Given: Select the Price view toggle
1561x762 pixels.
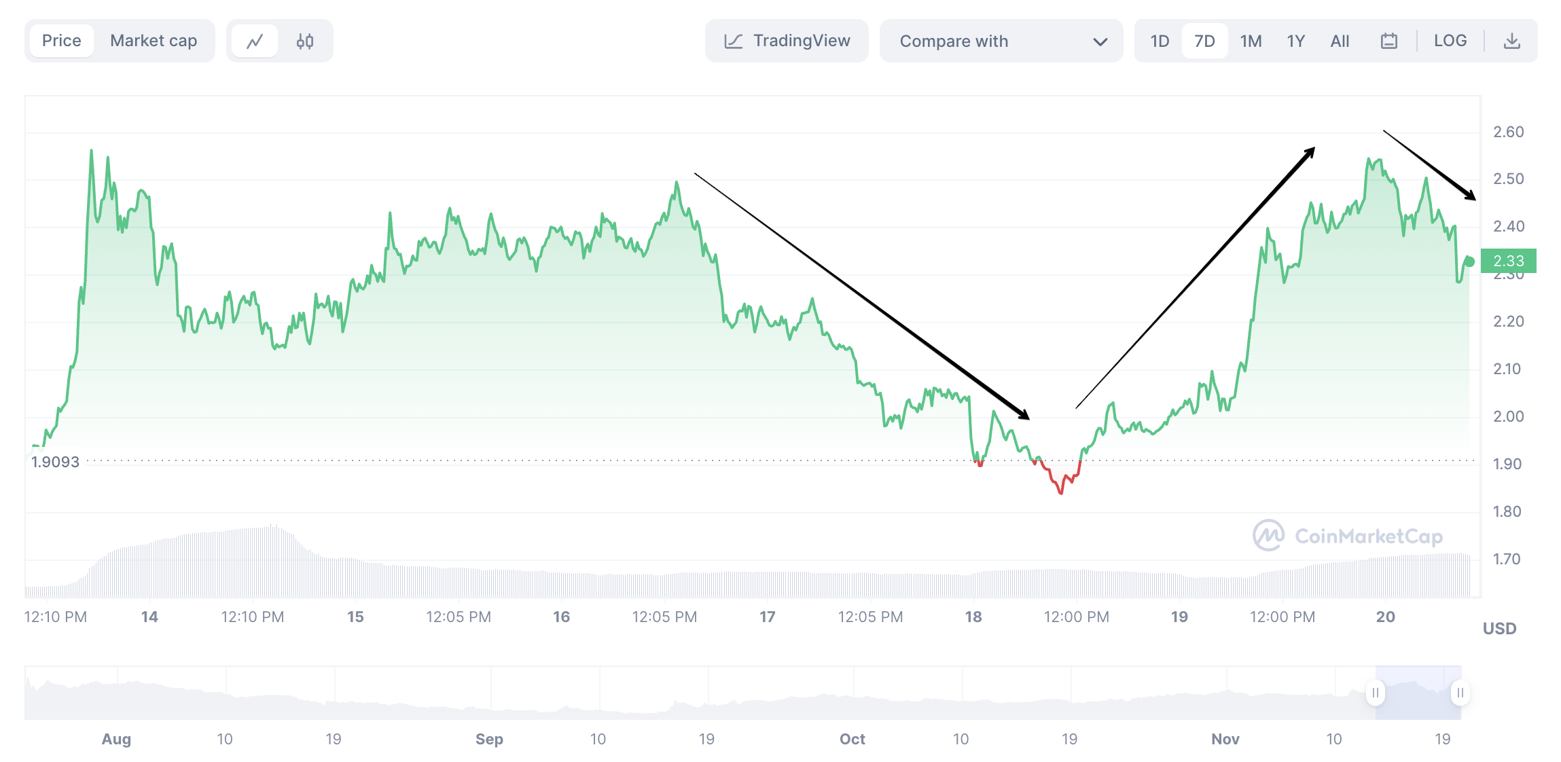Looking at the screenshot, I should pyautogui.click(x=62, y=41).
